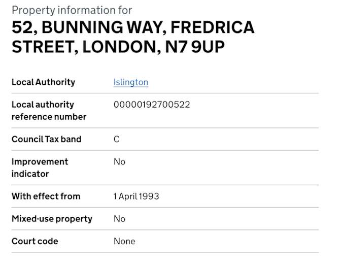Click the FREDRICA text in heading

pos(213,27)
